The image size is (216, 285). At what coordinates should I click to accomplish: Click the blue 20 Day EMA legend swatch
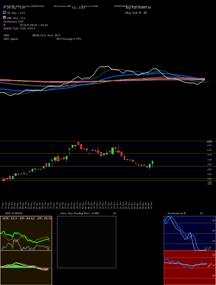coord(4,7)
